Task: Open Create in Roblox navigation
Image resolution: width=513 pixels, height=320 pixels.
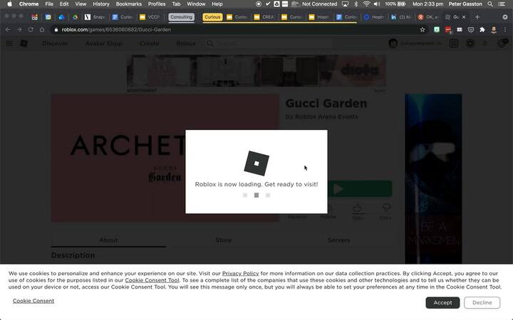Action: 149,43
